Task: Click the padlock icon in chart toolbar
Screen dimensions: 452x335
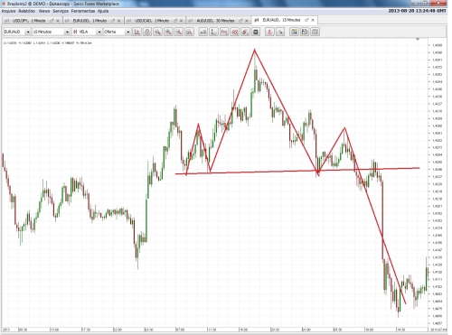Action: 147,32
